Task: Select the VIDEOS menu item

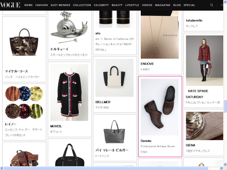Action: 147,5
